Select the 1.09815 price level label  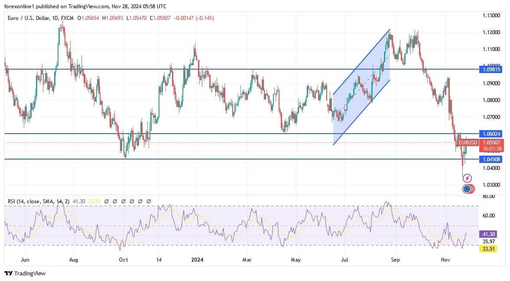[x=492, y=69]
